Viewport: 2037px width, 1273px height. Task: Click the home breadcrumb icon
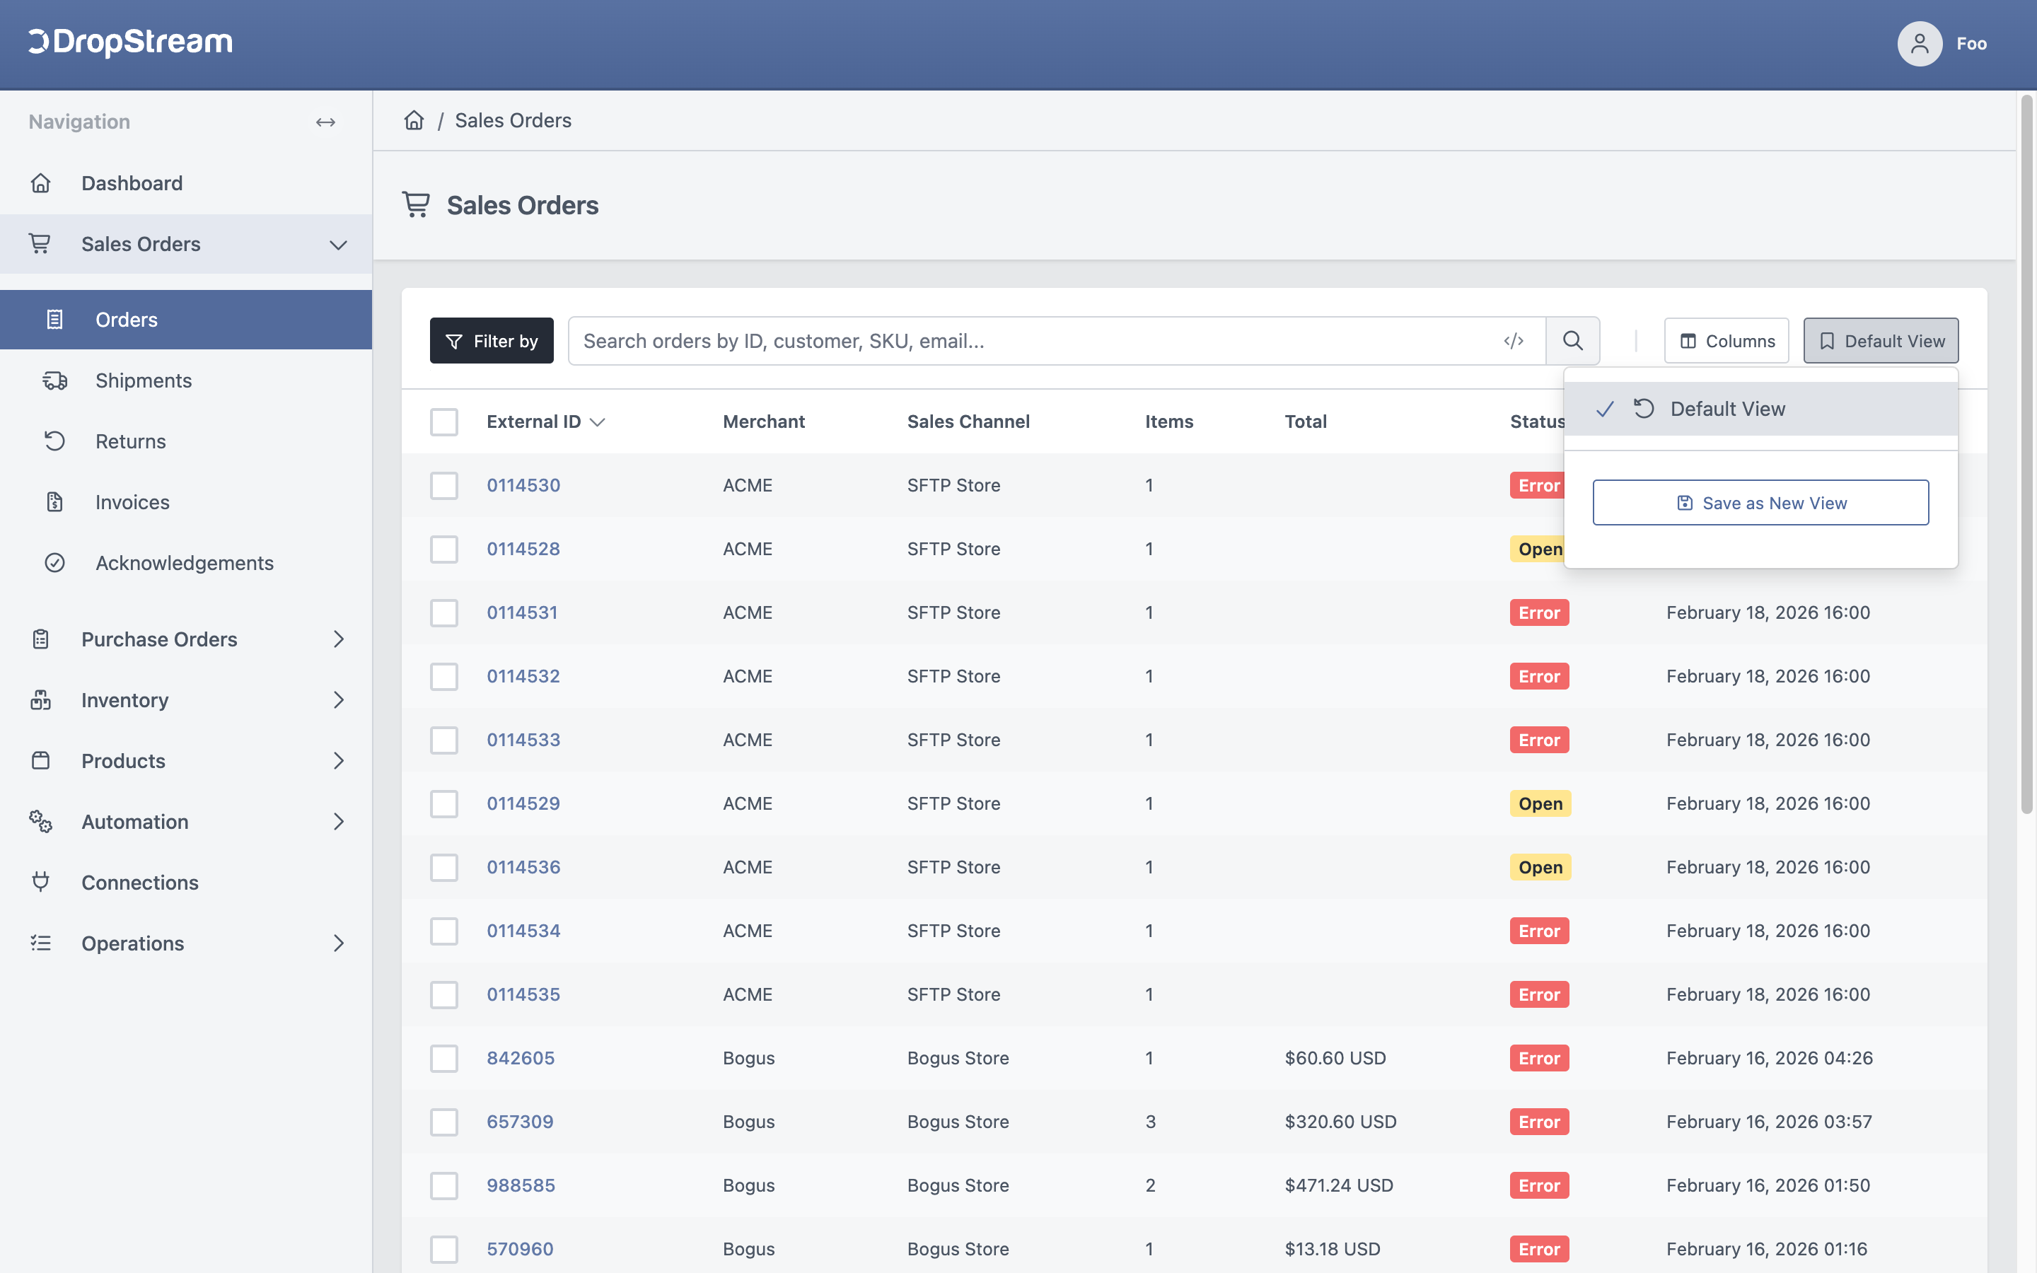coord(413,120)
